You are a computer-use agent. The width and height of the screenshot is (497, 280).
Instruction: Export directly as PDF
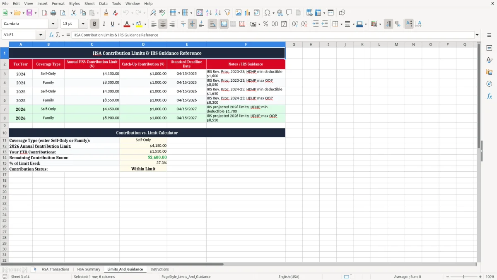(44, 13)
